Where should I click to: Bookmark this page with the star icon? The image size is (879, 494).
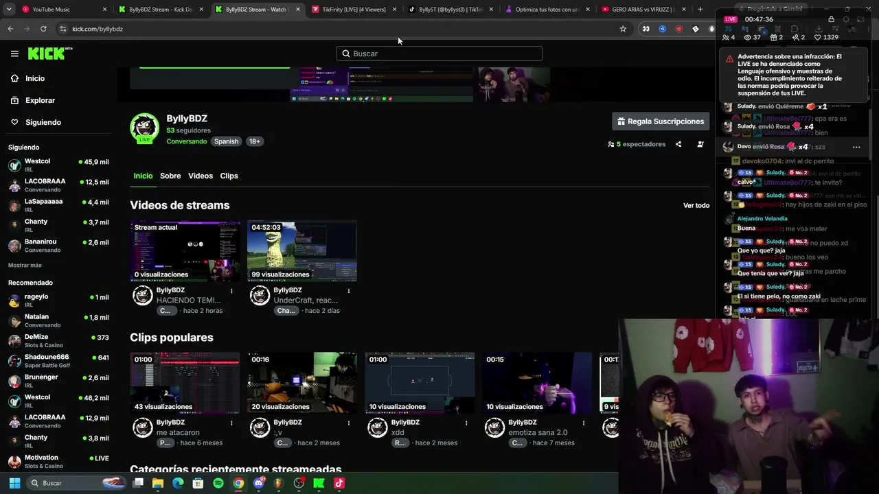[x=623, y=29]
